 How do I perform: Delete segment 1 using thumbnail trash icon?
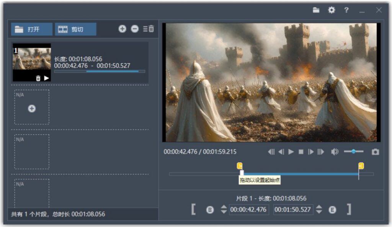[x=38, y=78]
